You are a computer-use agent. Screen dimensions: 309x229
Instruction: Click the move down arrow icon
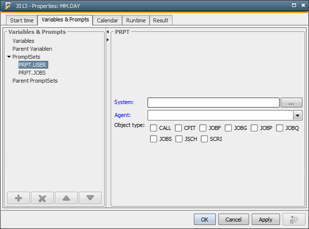(x=90, y=198)
